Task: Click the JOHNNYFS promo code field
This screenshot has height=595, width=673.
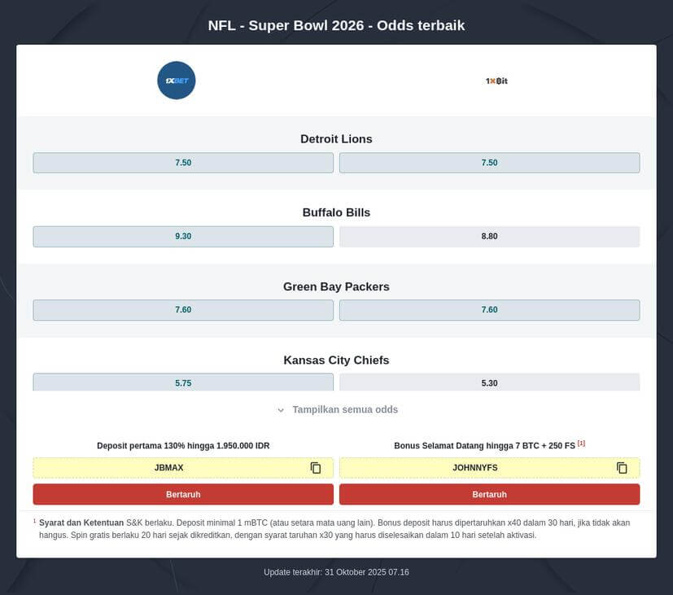Action: click(x=475, y=468)
